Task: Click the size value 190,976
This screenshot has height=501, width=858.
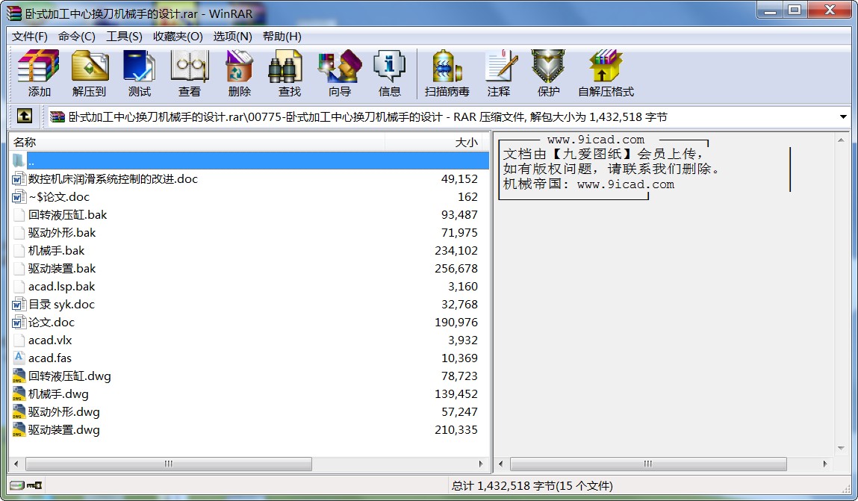Action: coord(456,323)
